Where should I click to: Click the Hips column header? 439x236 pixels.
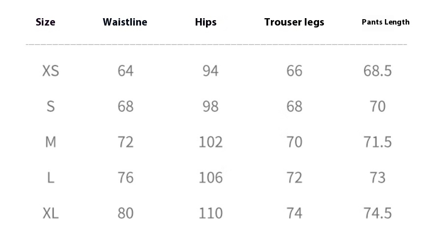pyautogui.click(x=206, y=23)
